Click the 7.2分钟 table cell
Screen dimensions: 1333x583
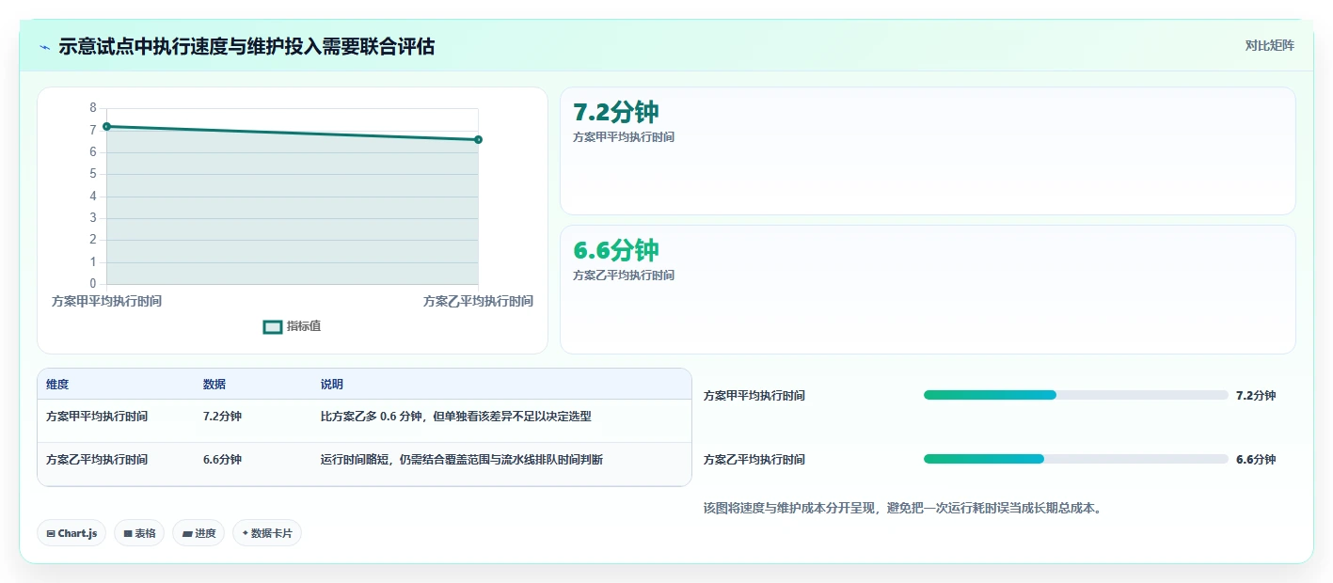point(222,416)
